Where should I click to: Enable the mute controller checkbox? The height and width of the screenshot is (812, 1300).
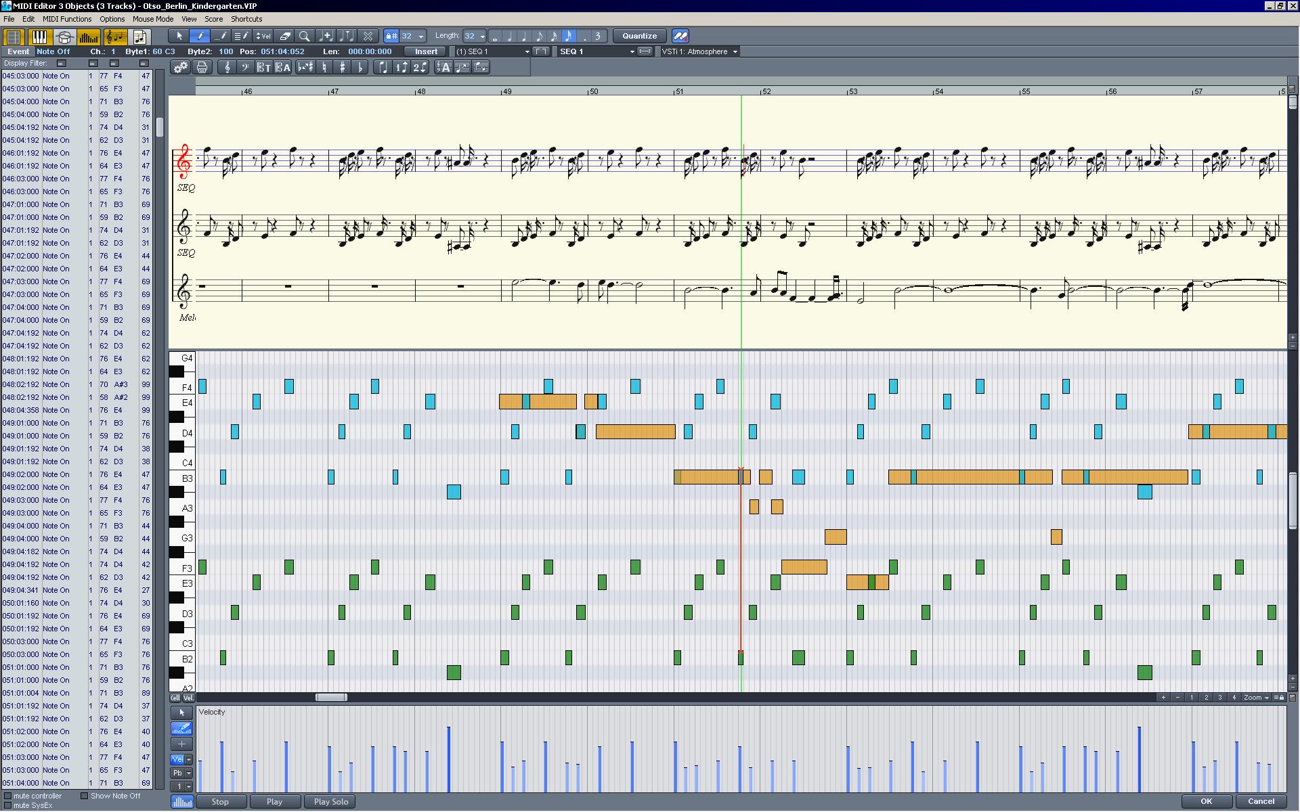pyautogui.click(x=8, y=796)
